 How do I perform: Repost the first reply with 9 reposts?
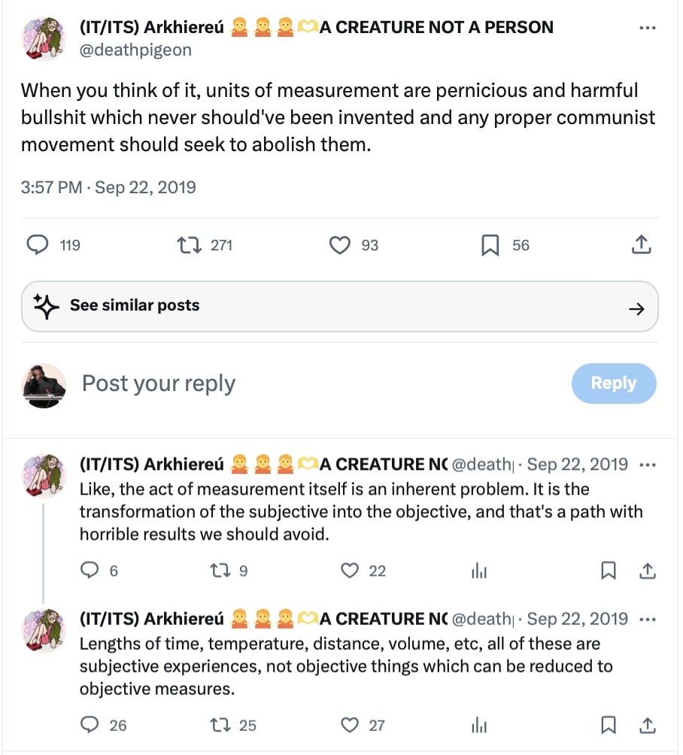(x=220, y=571)
